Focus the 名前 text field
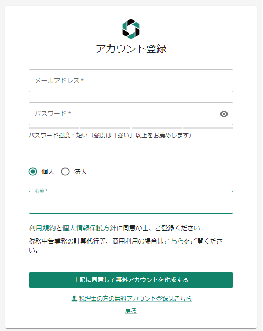The image size is (263, 331). (131, 202)
